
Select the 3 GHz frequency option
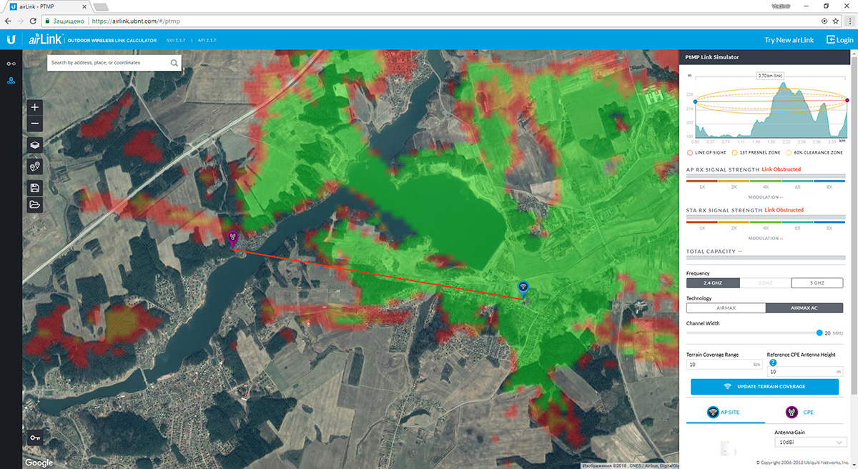pyautogui.click(x=765, y=283)
